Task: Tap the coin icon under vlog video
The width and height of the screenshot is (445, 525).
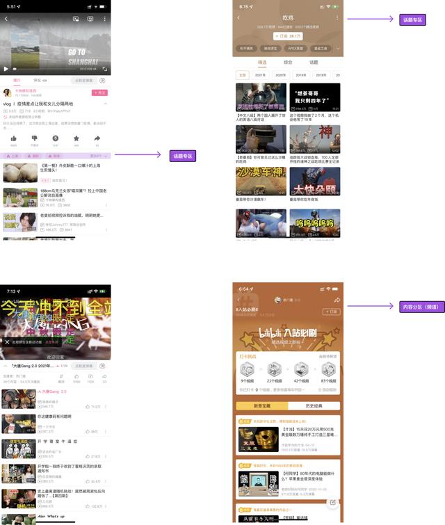Action: pos(55,139)
